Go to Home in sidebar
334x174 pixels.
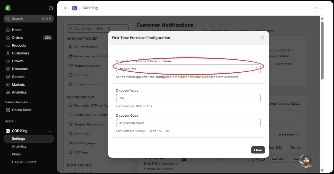point(17,30)
